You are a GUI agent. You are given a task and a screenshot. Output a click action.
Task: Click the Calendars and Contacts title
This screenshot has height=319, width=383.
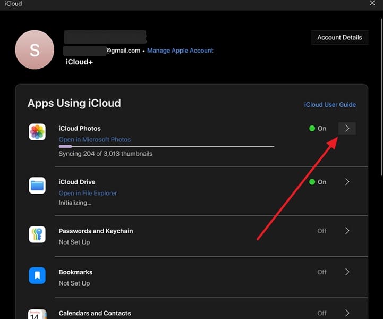(95, 313)
